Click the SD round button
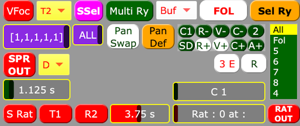The image size is (300, 126). pyautogui.click(x=186, y=45)
